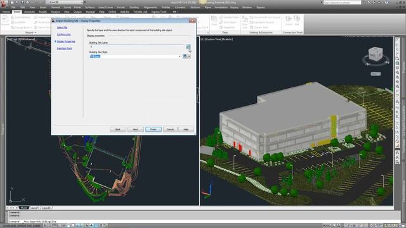Image resolution: width=406 pixels, height=228 pixels.
Task: Open the Home ribbon tab
Action: coord(6,12)
